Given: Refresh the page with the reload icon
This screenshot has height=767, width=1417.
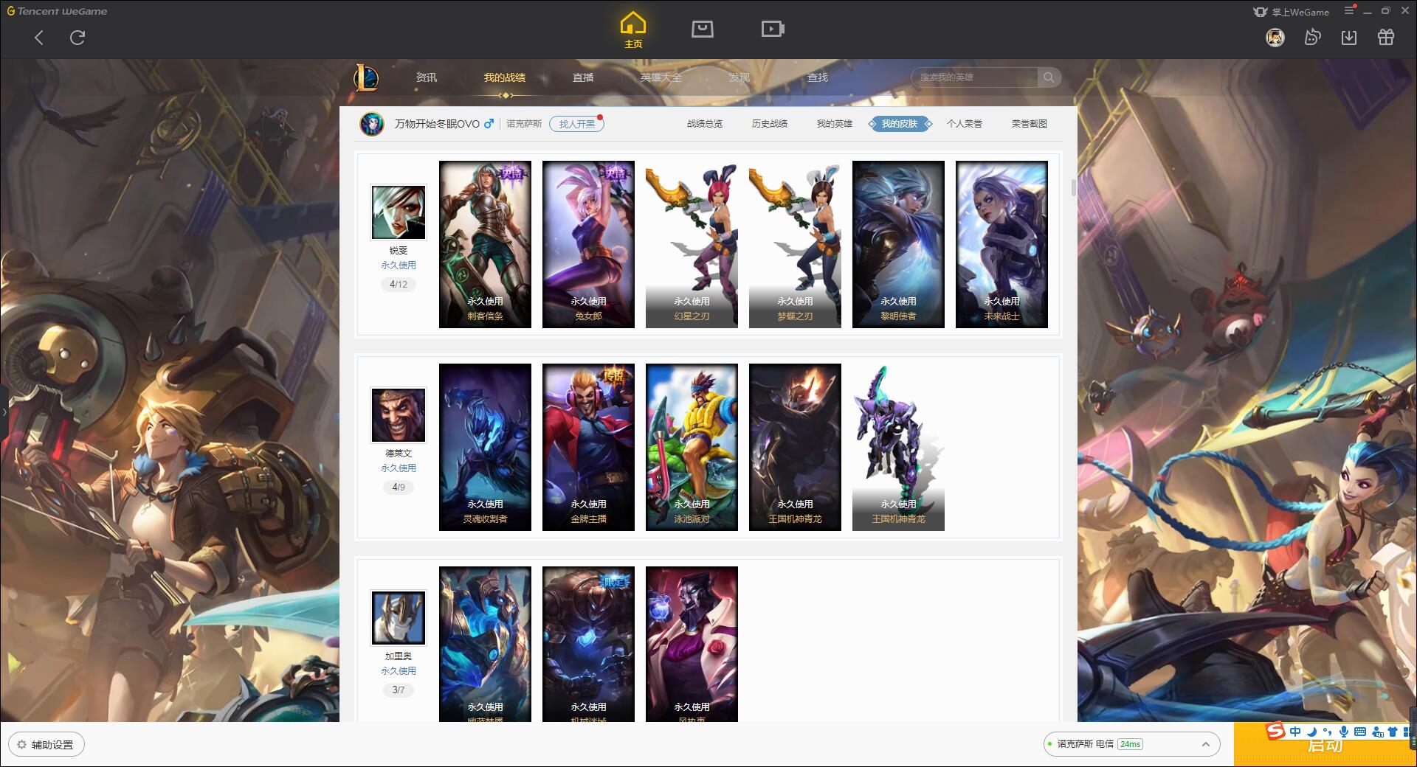Looking at the screenshot, I should point(77,38).
